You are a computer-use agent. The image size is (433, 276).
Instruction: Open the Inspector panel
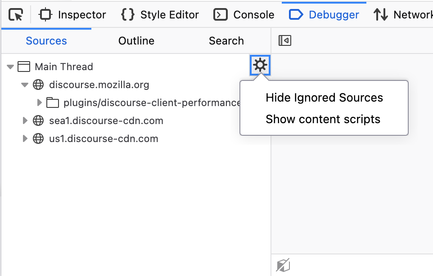click(x=73, y=15)
